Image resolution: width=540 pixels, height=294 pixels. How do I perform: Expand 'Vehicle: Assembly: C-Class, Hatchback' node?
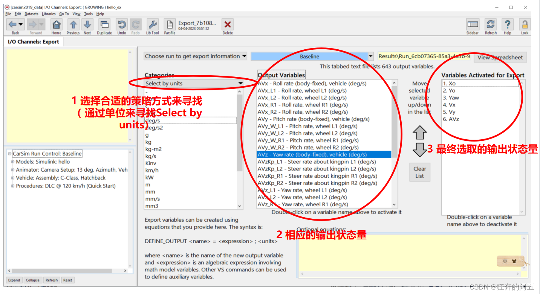tap(13, 178)
